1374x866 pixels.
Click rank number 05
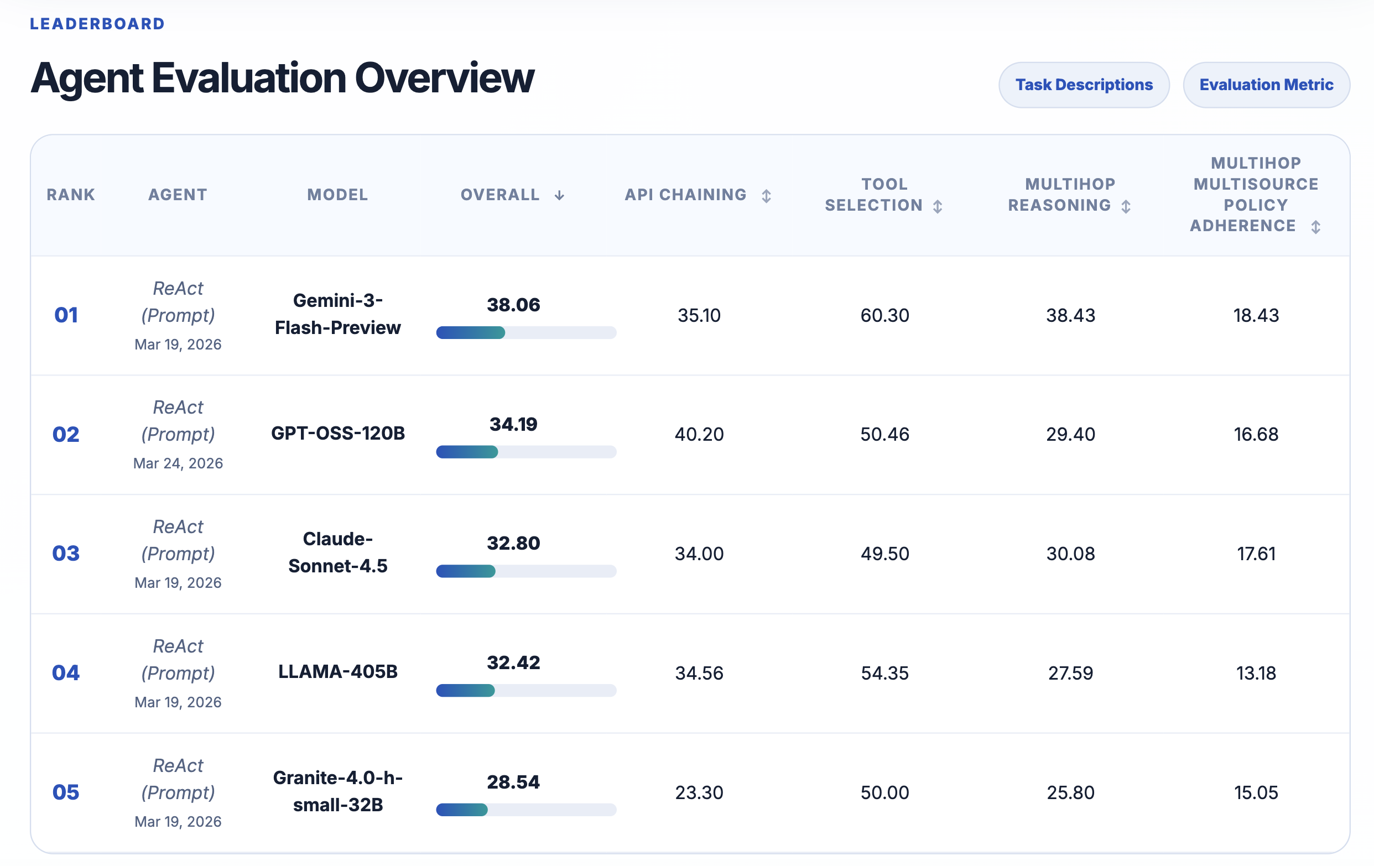coord(66,792)
